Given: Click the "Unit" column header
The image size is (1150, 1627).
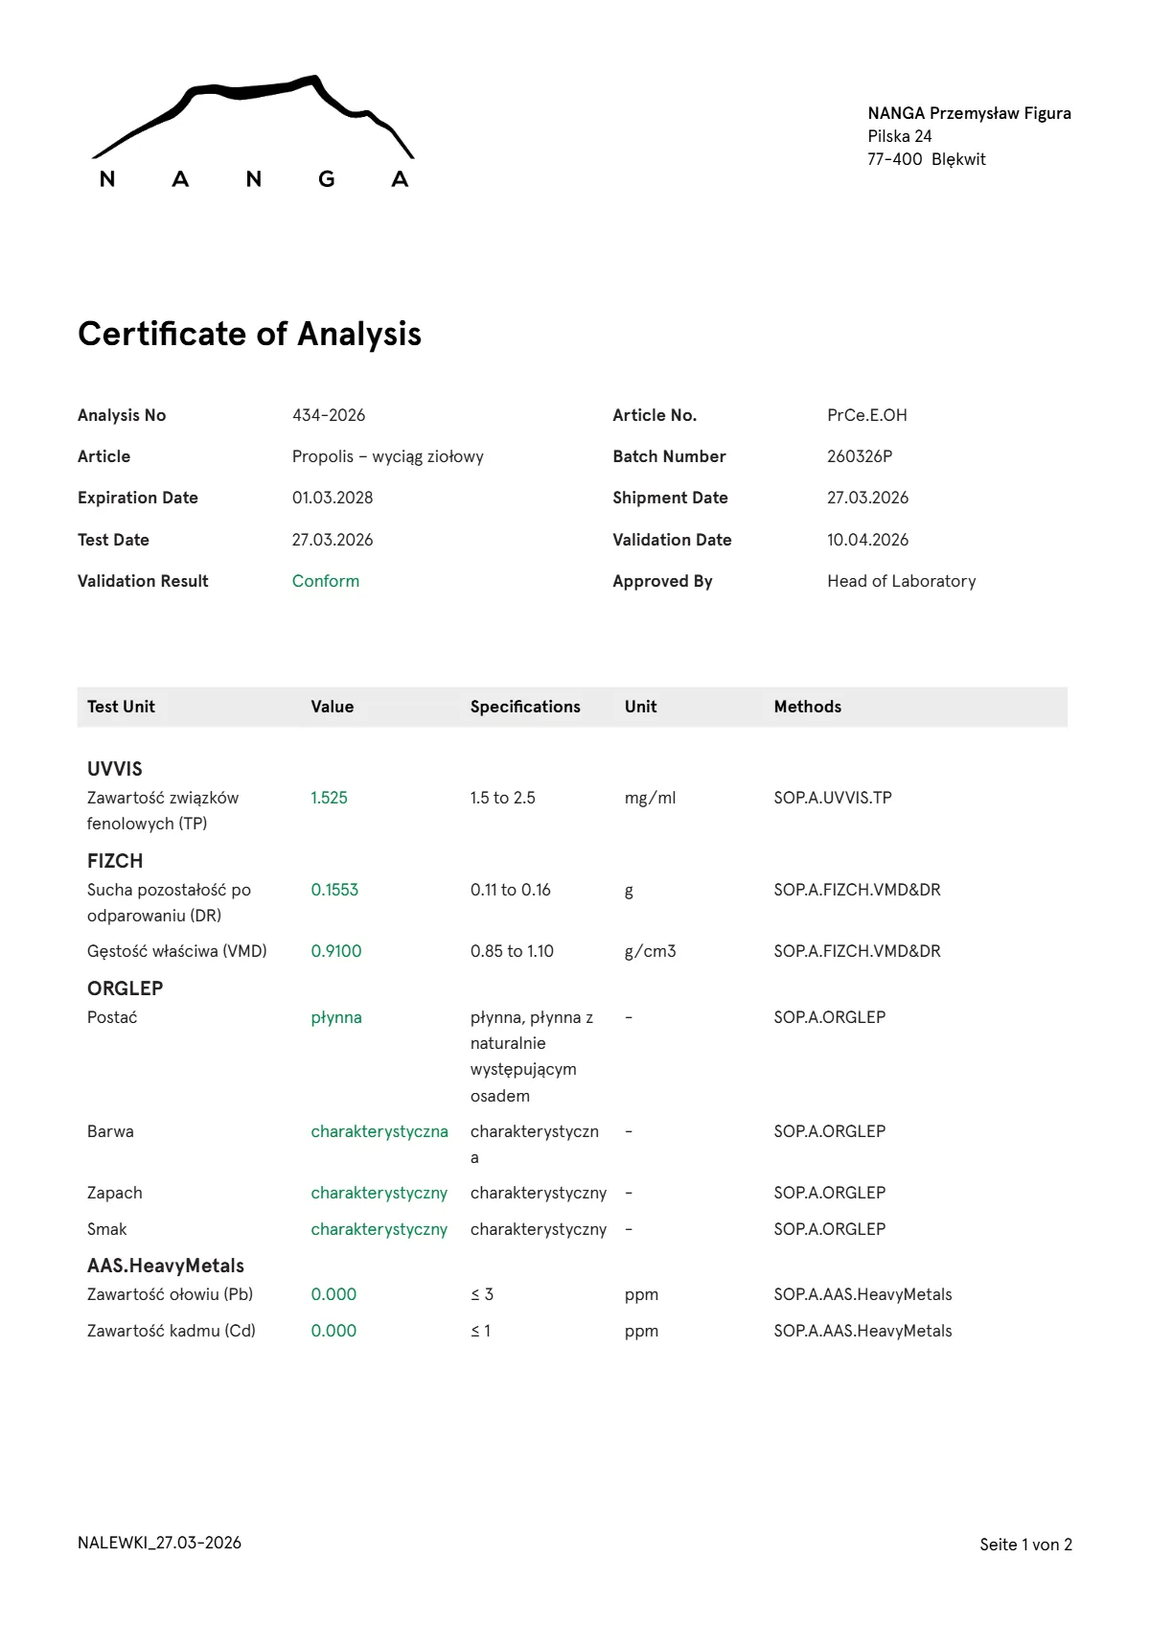Looking at the screenshot, I should tap(641, 707).
